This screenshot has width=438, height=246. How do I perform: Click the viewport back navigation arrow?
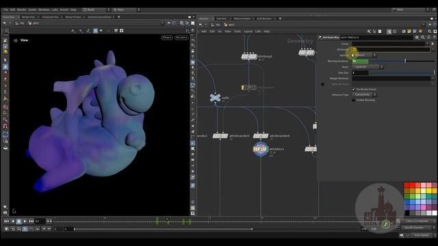point(5,23)
